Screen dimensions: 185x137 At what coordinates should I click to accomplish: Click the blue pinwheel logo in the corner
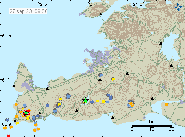point(178,7)
